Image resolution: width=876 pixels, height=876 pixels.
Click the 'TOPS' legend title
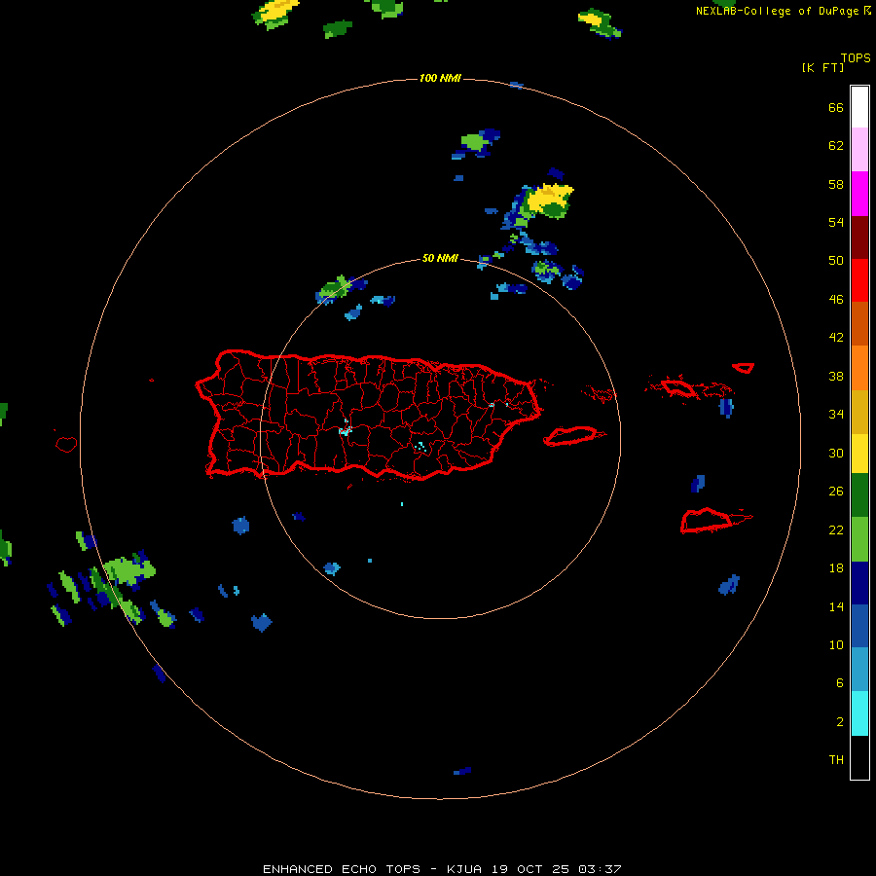click(x=856, y=57)
